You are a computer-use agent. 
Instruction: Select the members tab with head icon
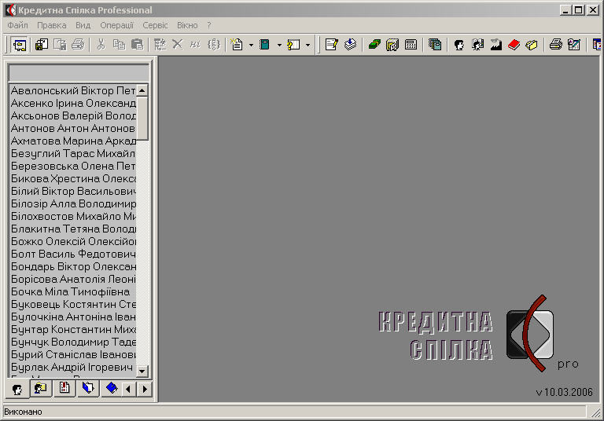point(17,389)
